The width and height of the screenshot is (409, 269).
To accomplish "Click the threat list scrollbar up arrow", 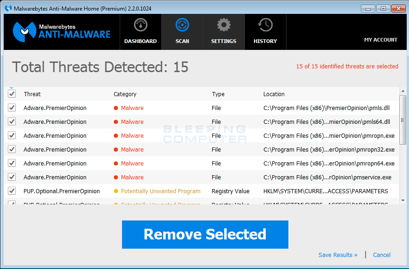I will [403, 91].
